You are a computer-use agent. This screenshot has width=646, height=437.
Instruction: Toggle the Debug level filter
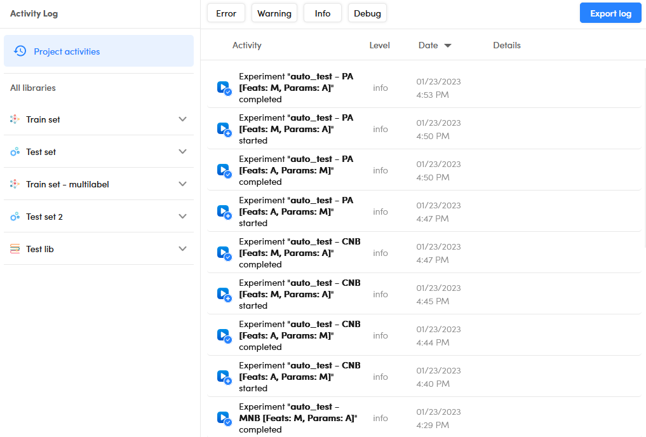[367, 13]
